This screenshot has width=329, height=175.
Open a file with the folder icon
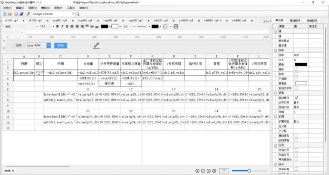(x=10, y=14)
